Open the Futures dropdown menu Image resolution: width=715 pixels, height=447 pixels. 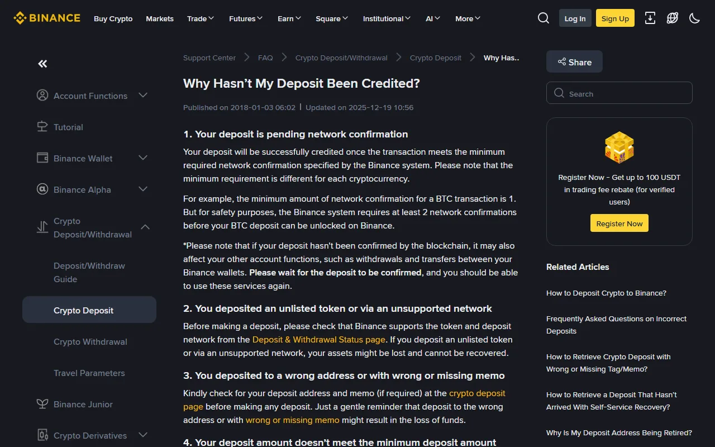click(x=246, y=18)
